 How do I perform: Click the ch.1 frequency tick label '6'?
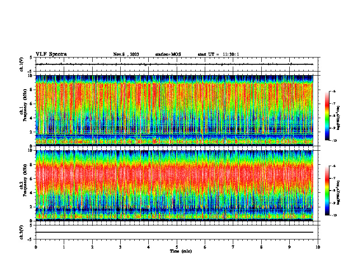31,104
